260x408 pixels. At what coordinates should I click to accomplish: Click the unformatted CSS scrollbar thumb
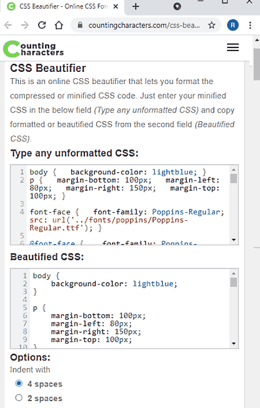click(x=233, y=178)
